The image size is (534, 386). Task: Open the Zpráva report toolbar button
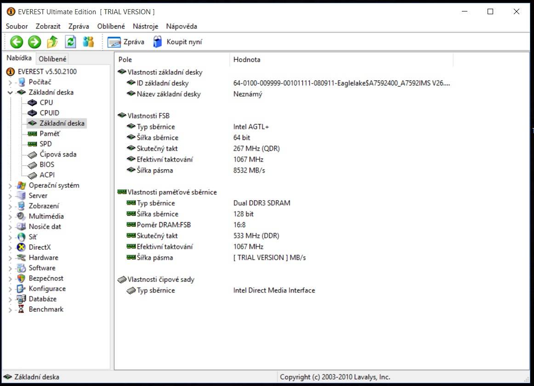(x=125, y=42)
